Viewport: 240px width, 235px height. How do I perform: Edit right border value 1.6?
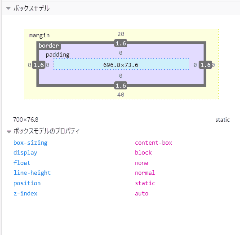tap(205, 65)
